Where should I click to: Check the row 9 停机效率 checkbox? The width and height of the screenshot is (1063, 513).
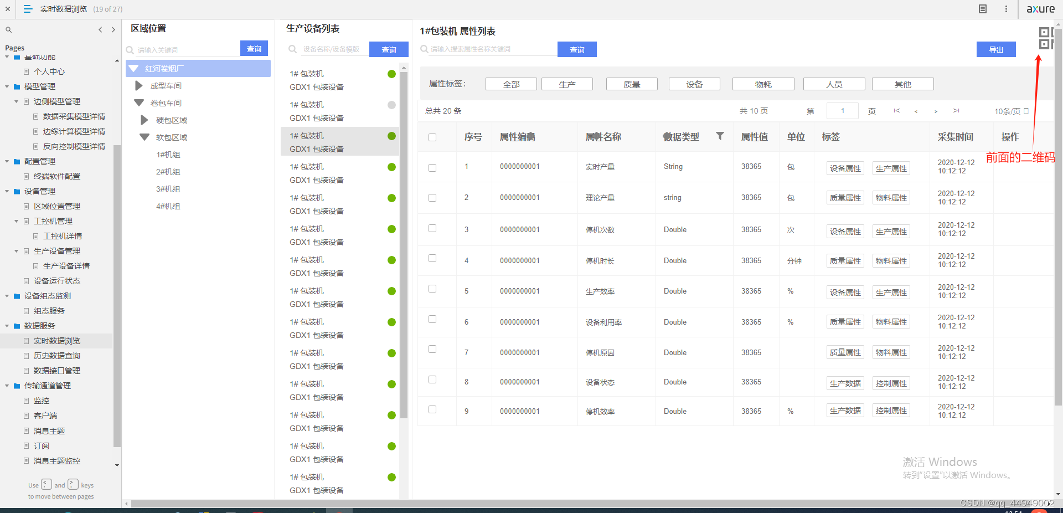pos(432,409)
